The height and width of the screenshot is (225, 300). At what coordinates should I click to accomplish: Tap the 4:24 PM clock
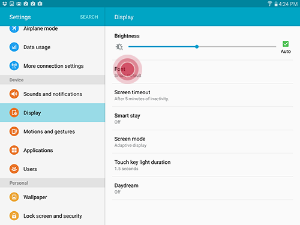click(288, 4)
